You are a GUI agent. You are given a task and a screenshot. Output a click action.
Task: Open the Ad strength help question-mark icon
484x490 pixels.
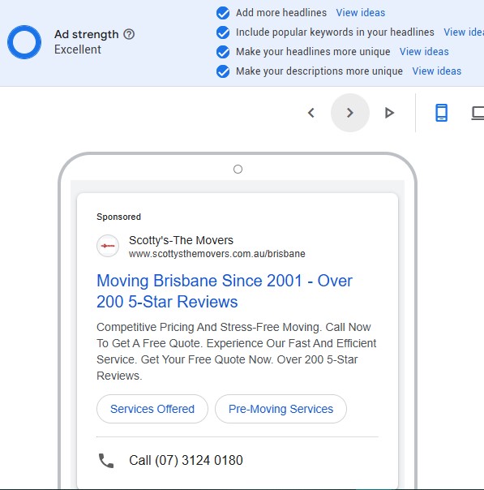point(129,34)
